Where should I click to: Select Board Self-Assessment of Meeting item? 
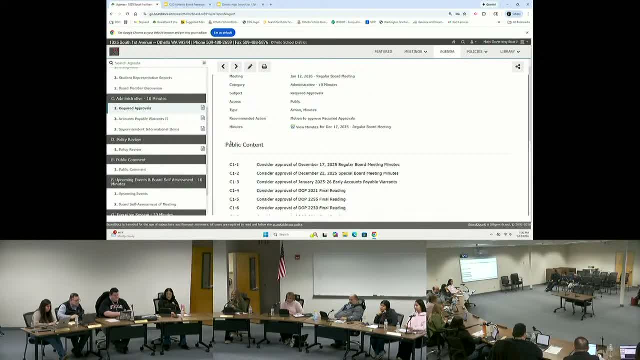coord(147,204)
